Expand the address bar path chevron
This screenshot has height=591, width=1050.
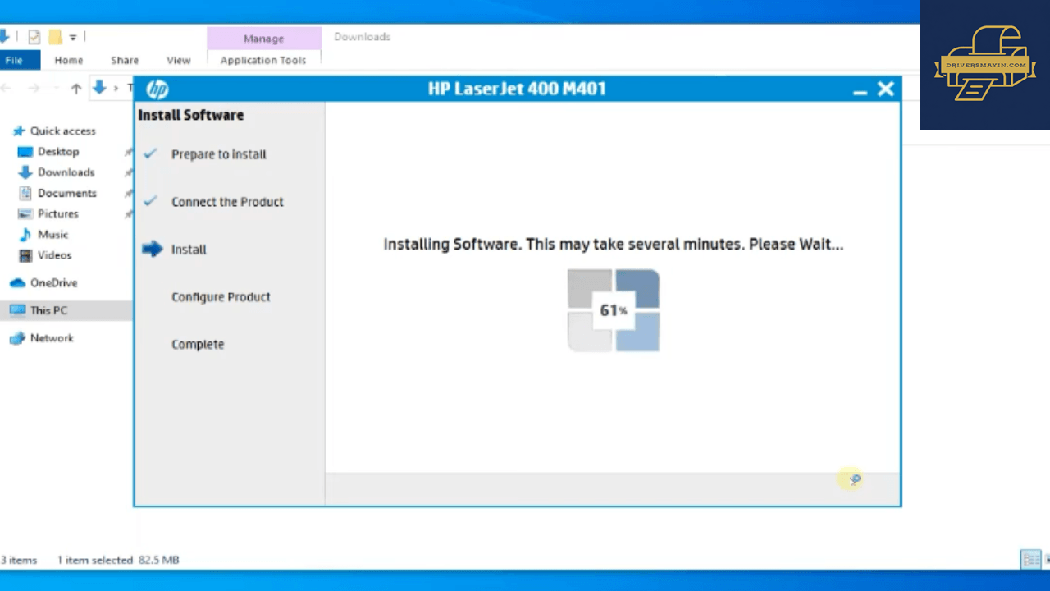pos(116,88)
